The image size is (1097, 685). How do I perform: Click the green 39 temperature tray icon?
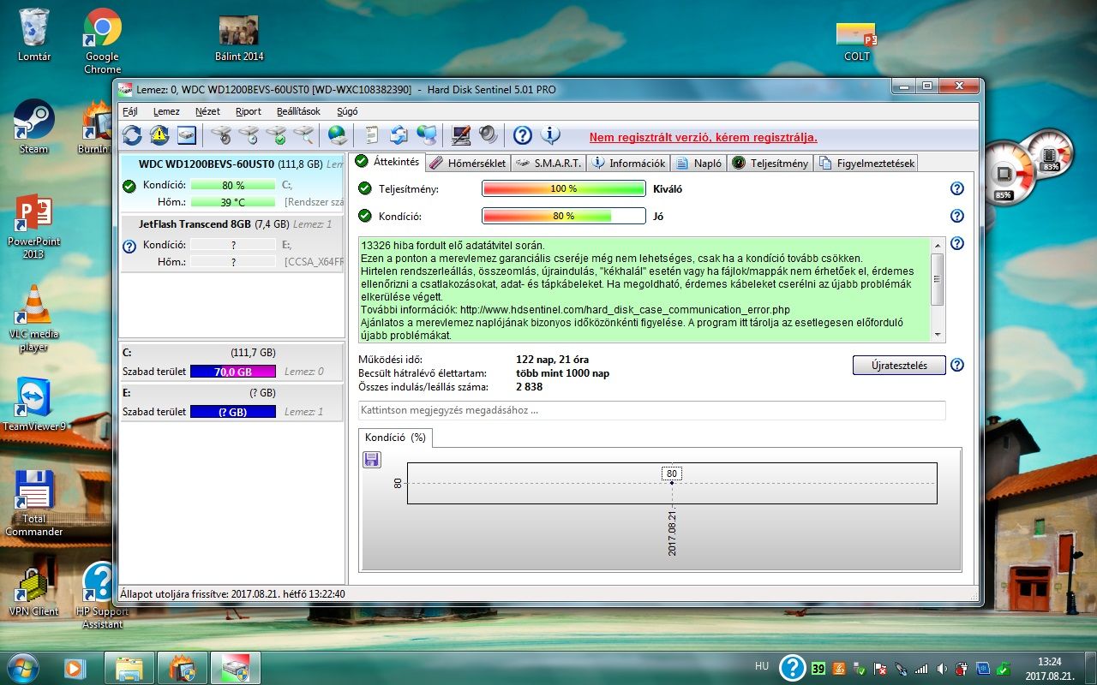pyautogui.click(x=818, y=668)
